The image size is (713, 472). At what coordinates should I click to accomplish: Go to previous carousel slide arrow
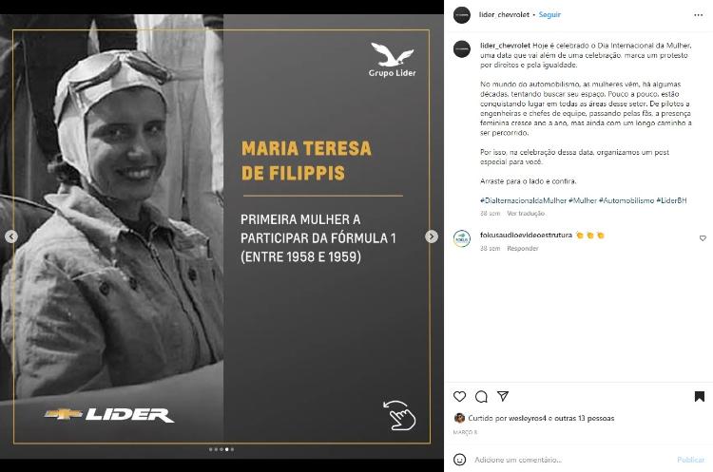(11, 236)
